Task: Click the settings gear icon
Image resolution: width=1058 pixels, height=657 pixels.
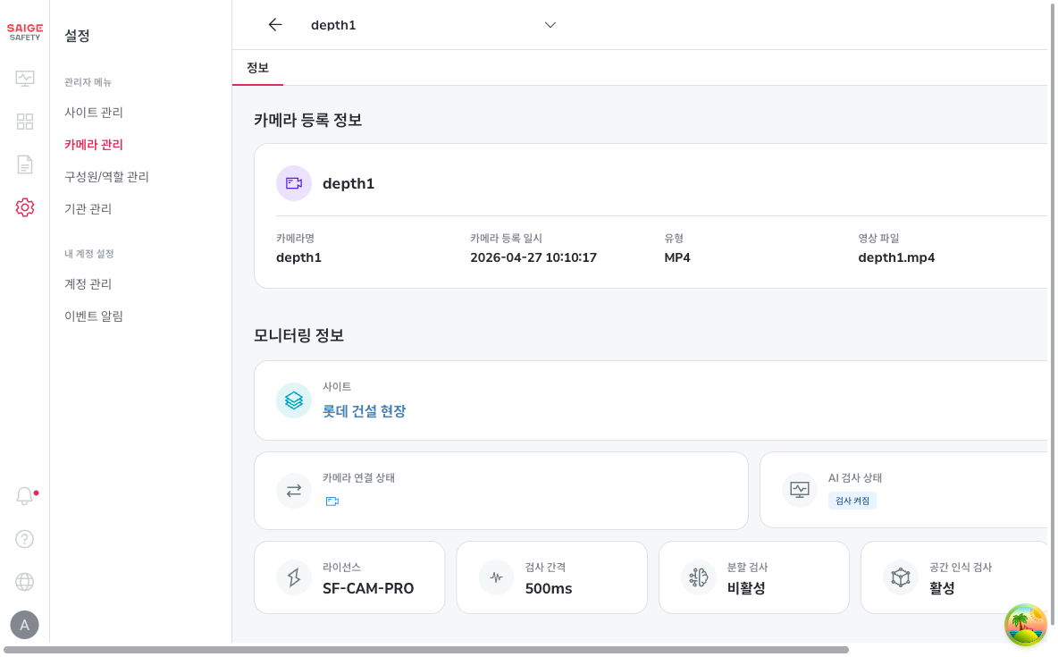Action: point(25,207)
